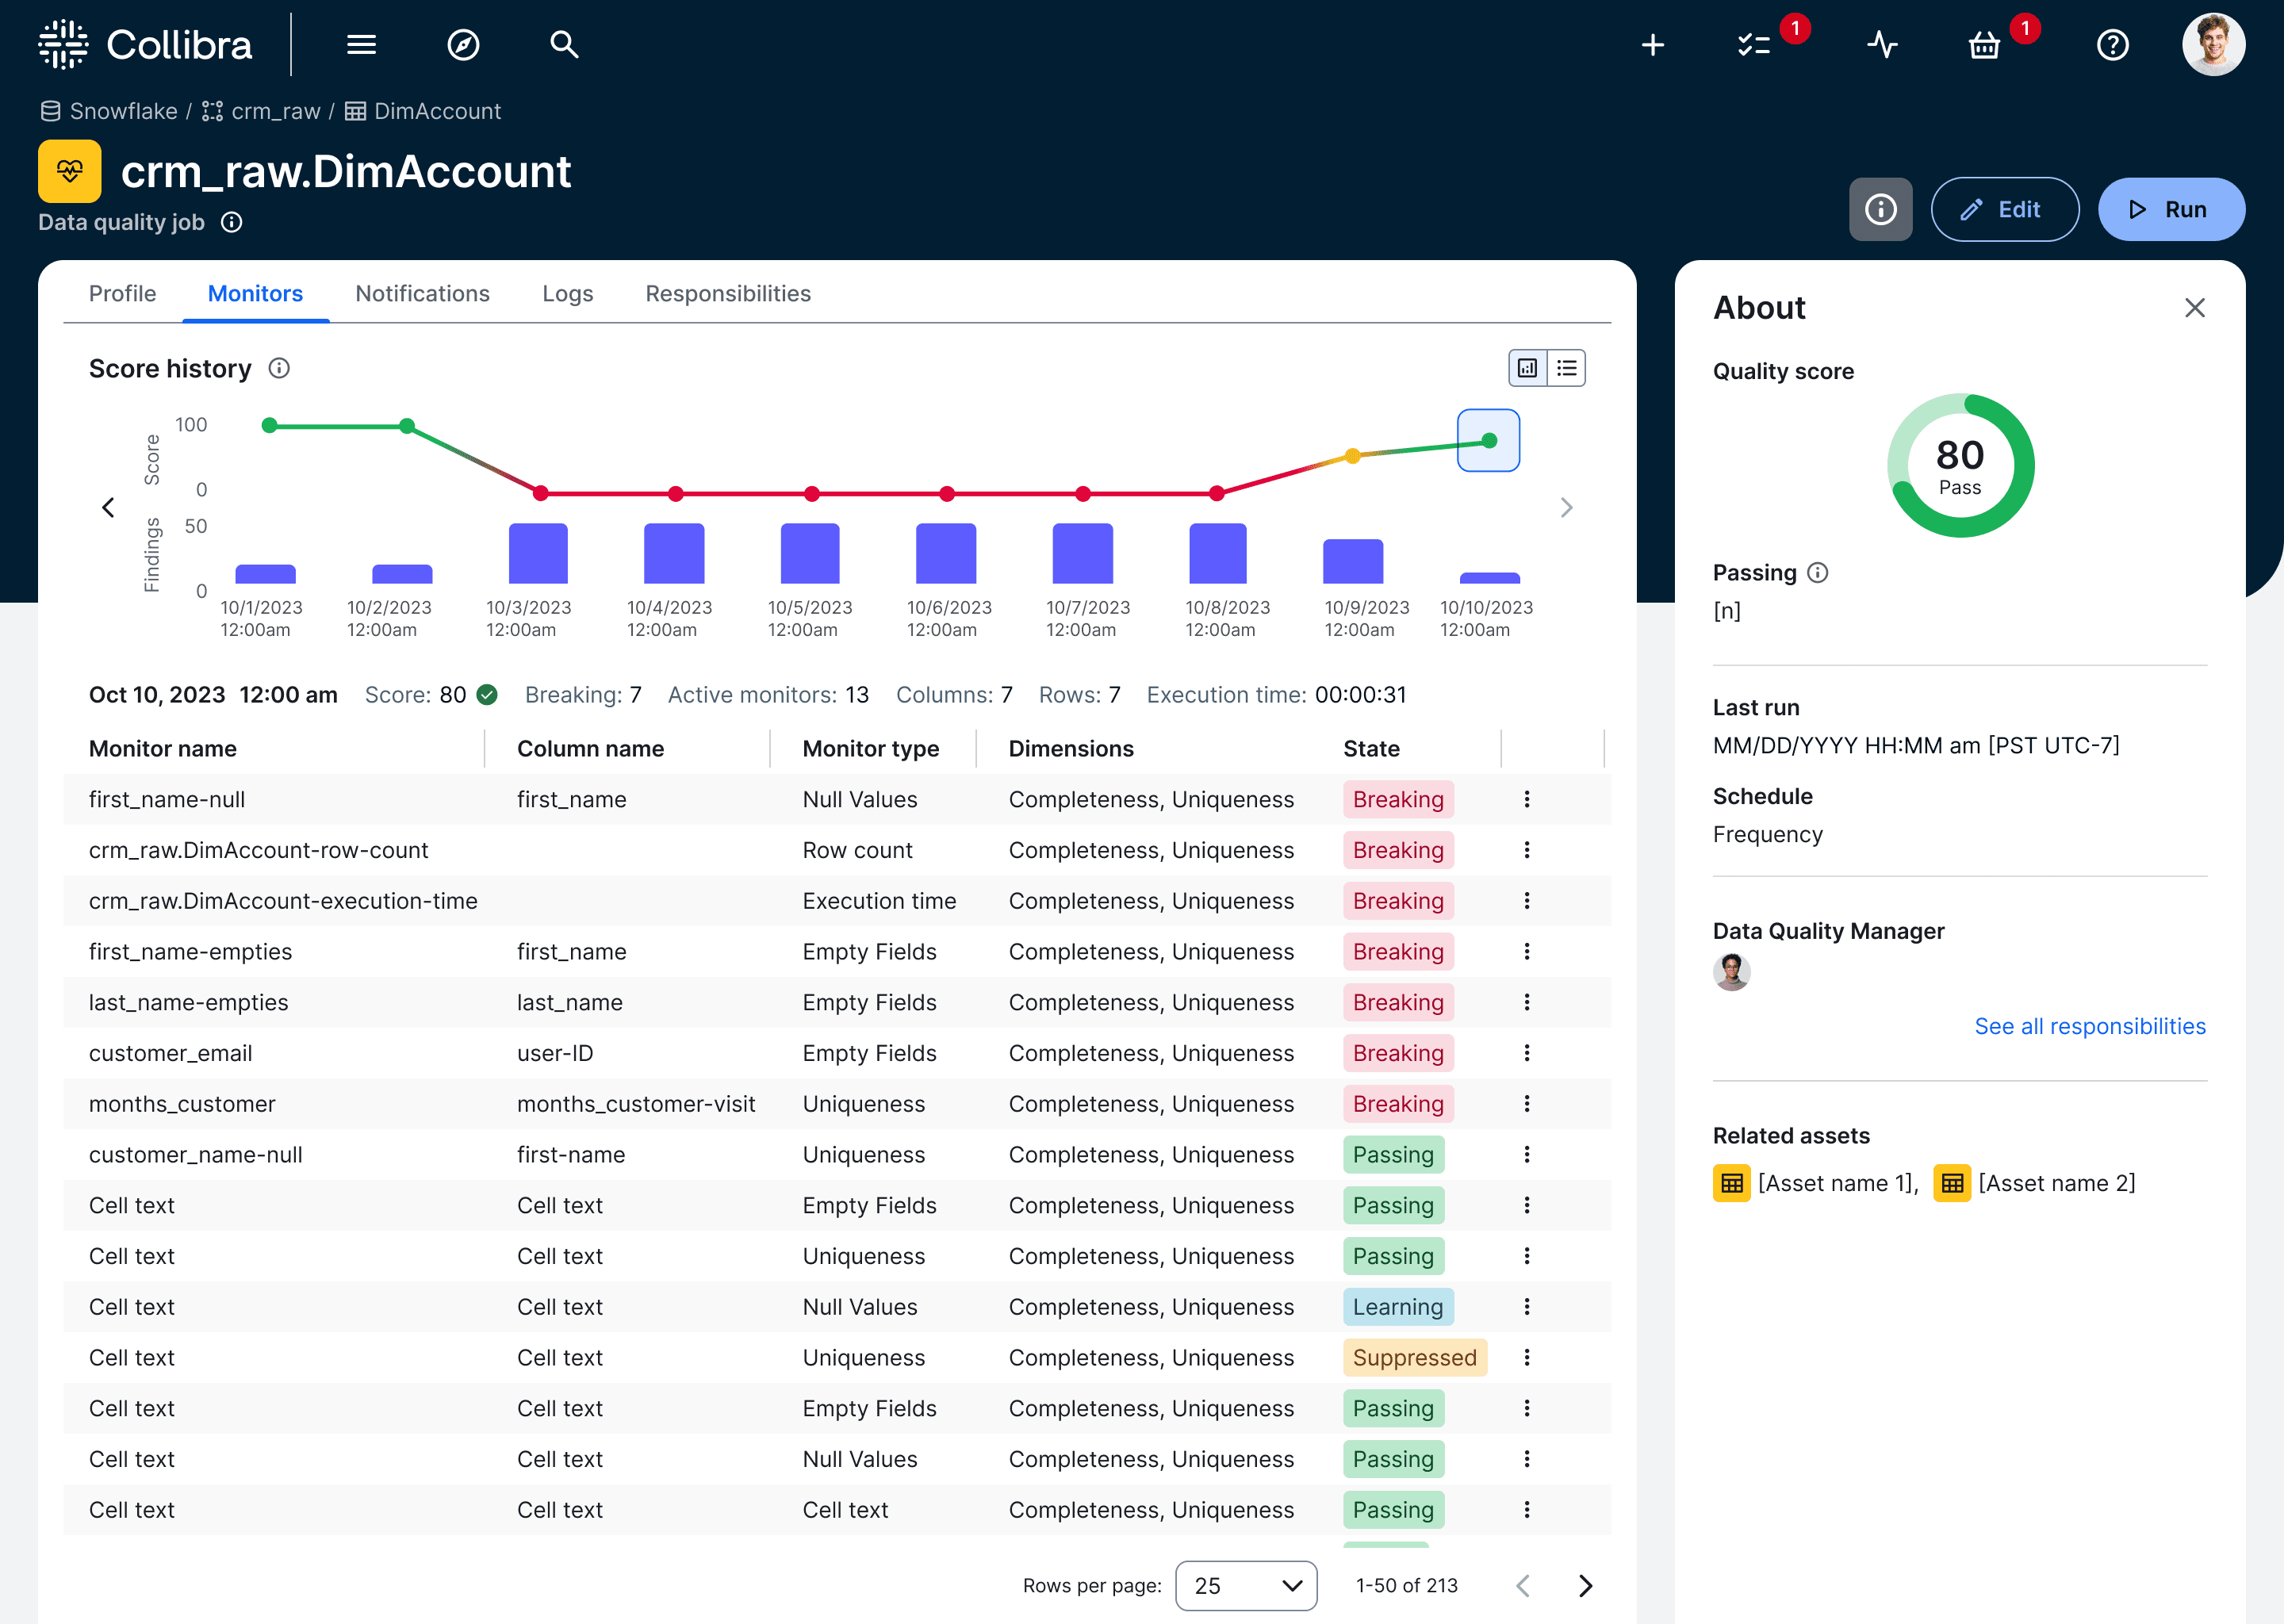Click the Score history info icon

279,368
